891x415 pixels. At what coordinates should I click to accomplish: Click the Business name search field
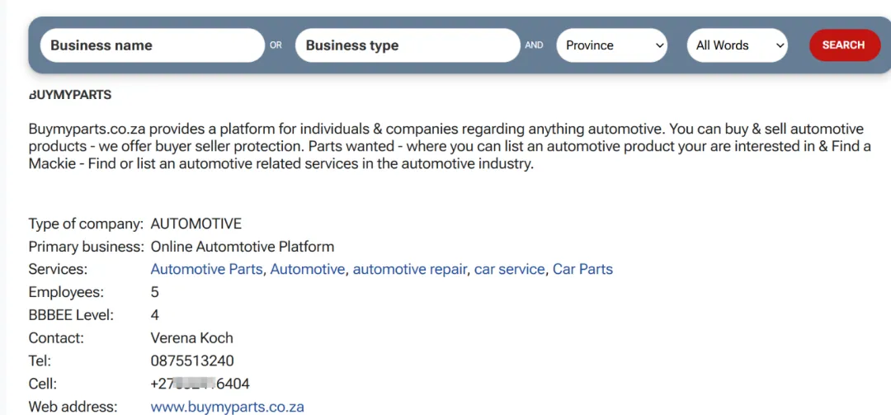tap(152, 45)
